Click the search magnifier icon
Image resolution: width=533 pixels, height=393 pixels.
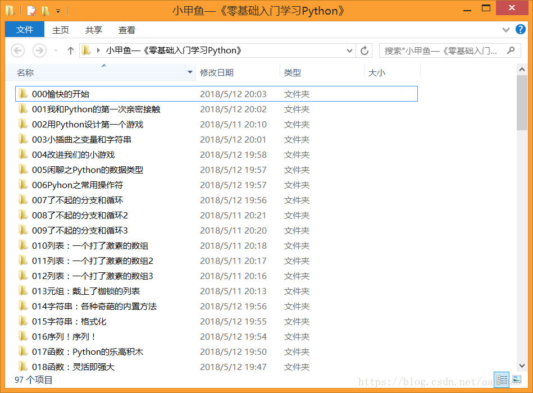(x=511, y=51)
